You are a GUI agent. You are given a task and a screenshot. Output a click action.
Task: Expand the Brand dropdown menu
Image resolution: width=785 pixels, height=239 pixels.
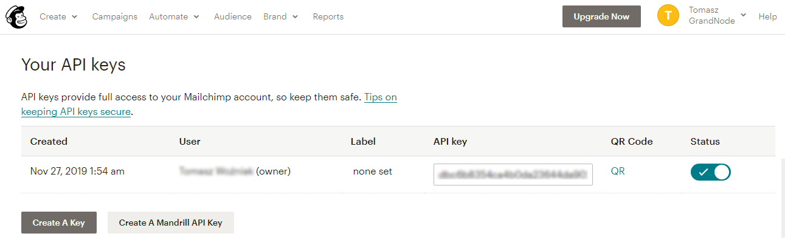[x=281, y=16]
